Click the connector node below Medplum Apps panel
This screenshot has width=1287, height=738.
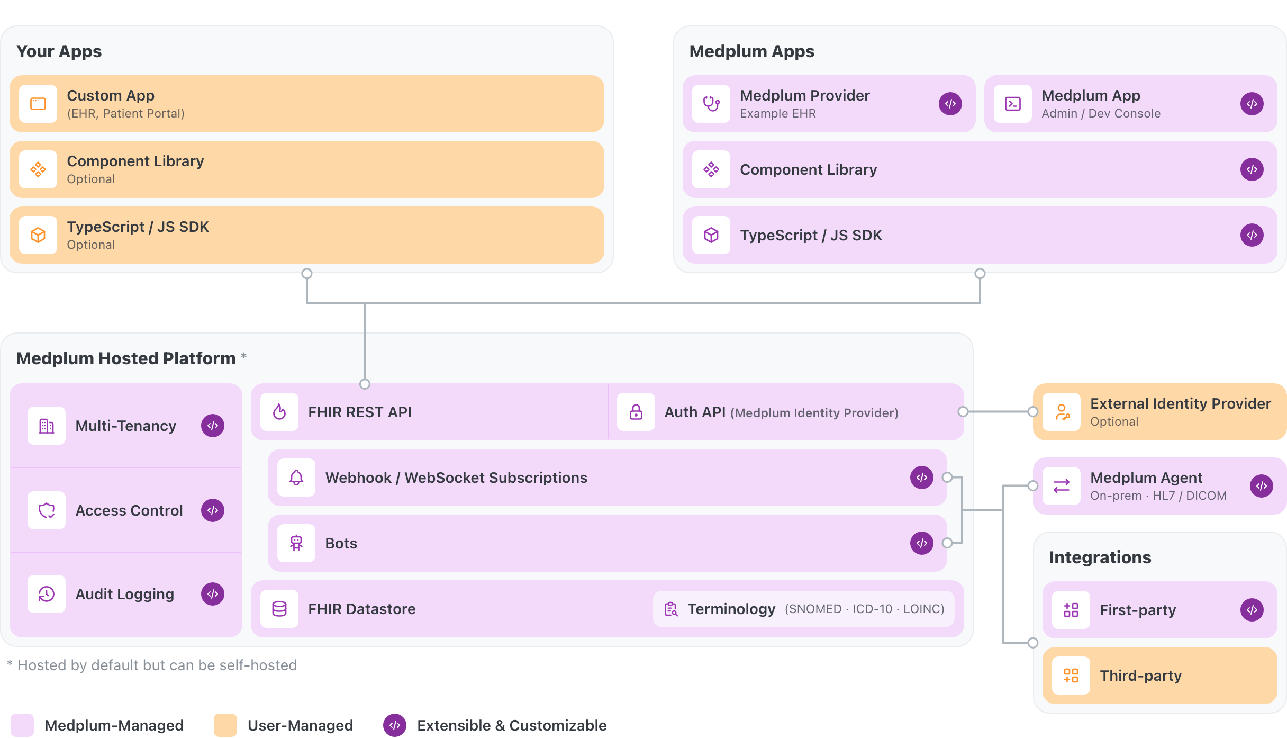[980, 274]
